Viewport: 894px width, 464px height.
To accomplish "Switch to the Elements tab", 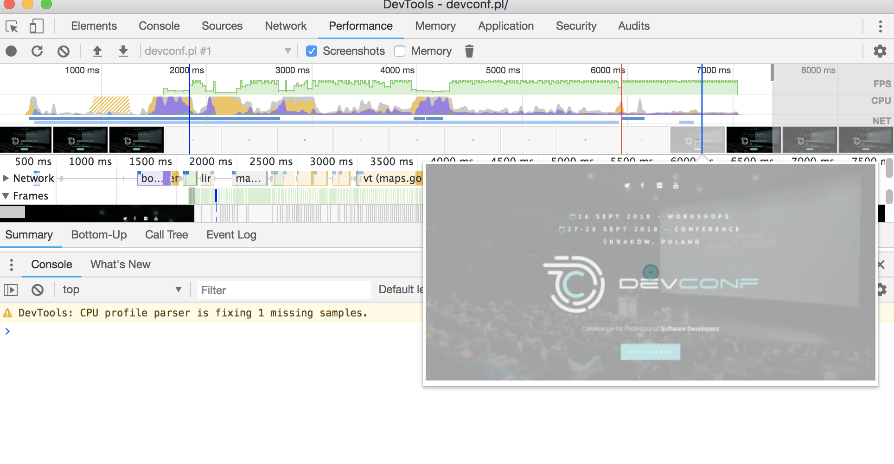I will (94, 26).
